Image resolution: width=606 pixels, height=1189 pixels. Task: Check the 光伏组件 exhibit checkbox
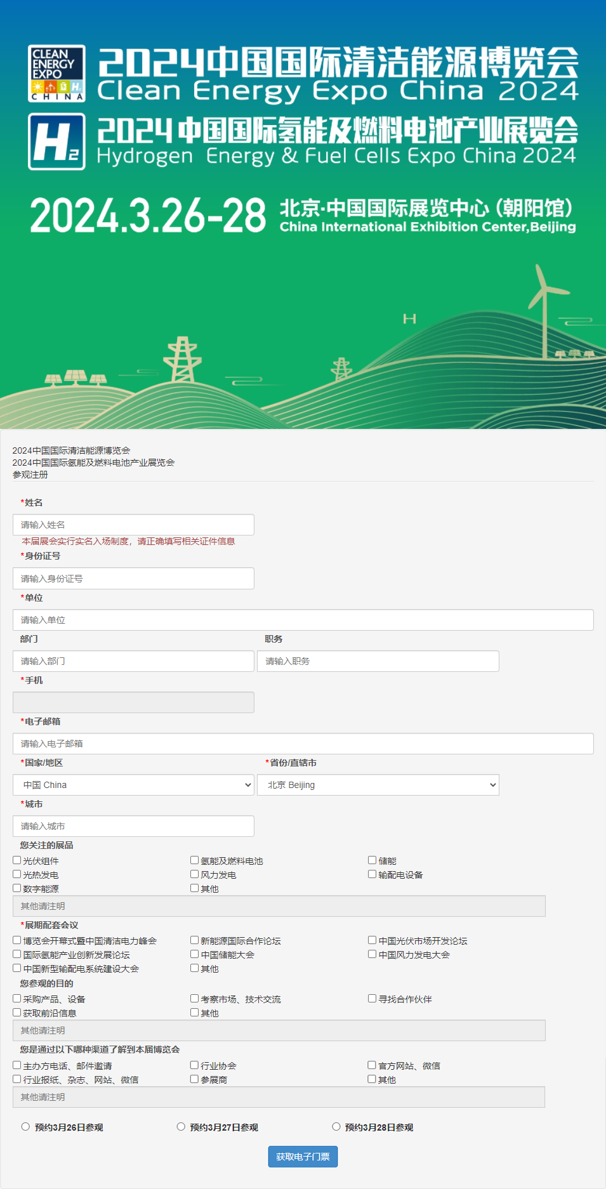[17, 860]
